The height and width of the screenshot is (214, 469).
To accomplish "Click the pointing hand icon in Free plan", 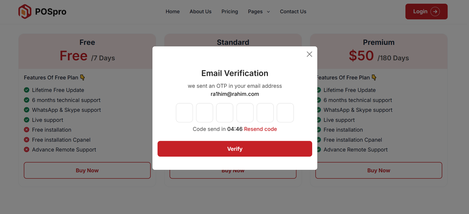I will pos(83,78).
